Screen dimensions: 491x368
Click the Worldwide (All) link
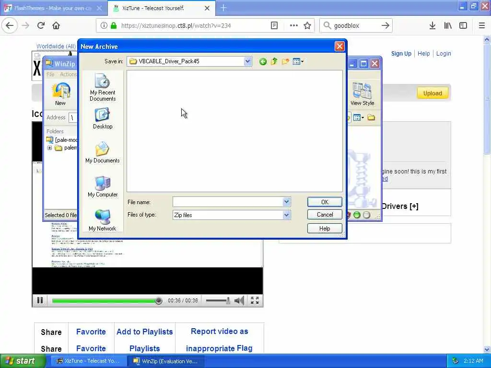pyautogui.click(x=56, y=46)
